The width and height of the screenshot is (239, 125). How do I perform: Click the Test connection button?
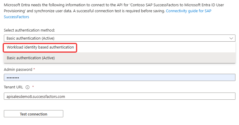point(34,114)
